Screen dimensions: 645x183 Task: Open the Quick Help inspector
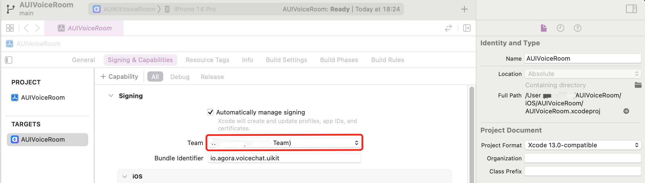click(x=577, y=28)
